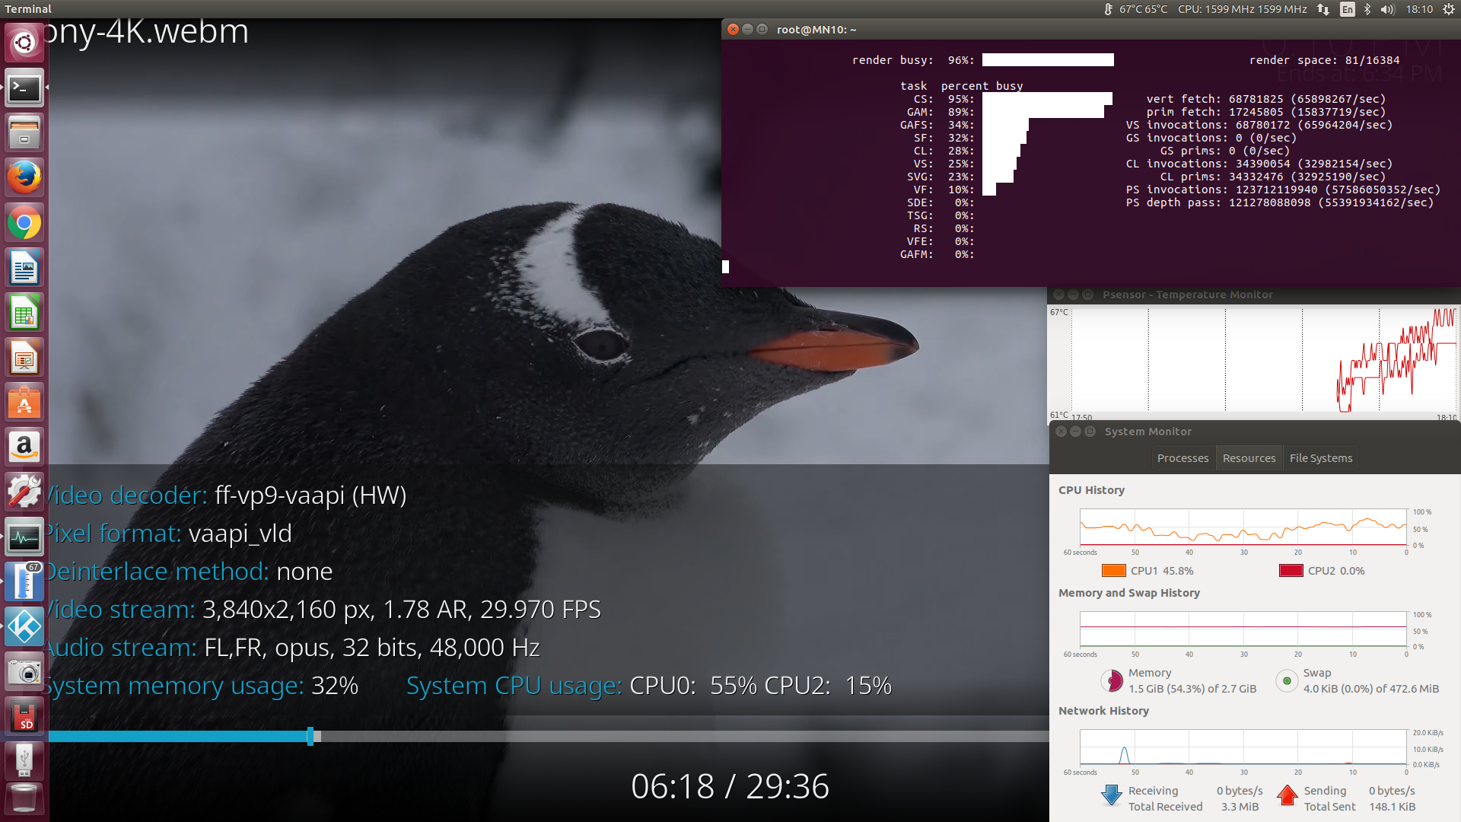Click 'Total Sent 148.1 KiB' value
This screenshot has height=822, width=1461.
(1393, 807)
